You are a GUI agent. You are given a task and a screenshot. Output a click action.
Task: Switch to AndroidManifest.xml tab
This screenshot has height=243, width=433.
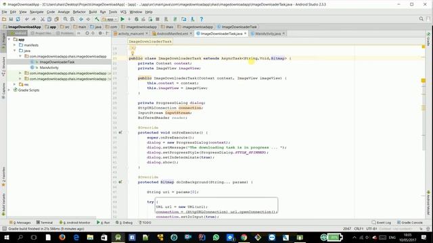coord(172,34)
